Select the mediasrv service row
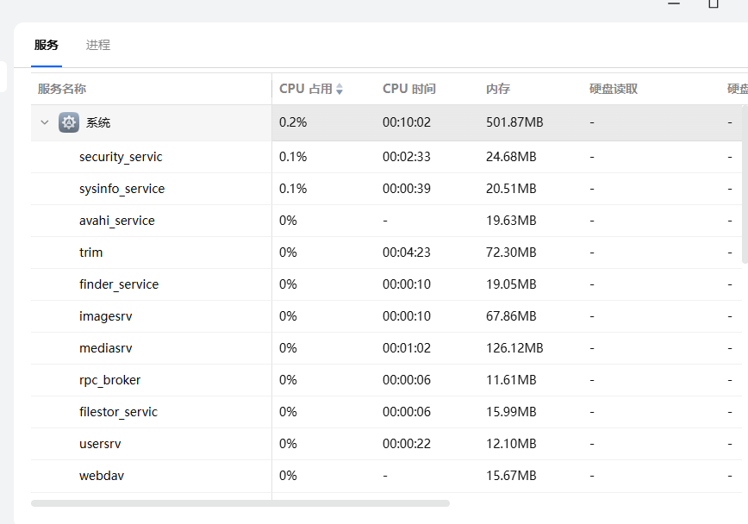The height and width of the screenshot is (524, 748). point(106,348)
